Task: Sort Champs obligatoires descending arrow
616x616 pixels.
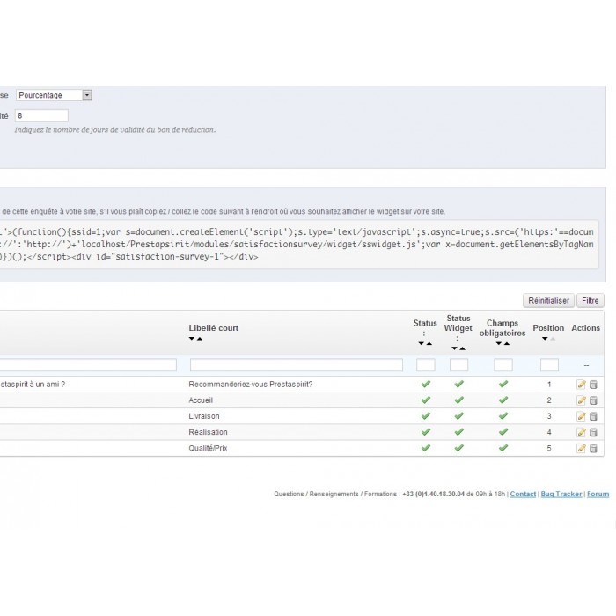Action: tap(499, 343)
